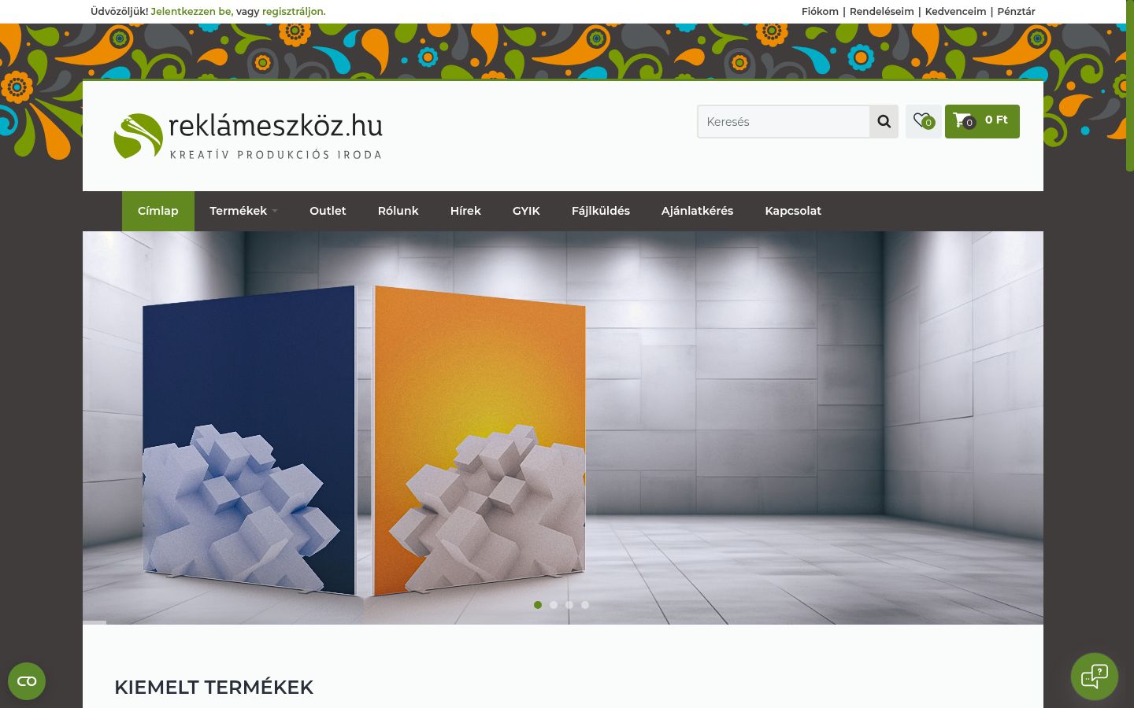Open the help chat bubble icon
Viewport: 1134px width, 708px height.
tap(1095, 677)
